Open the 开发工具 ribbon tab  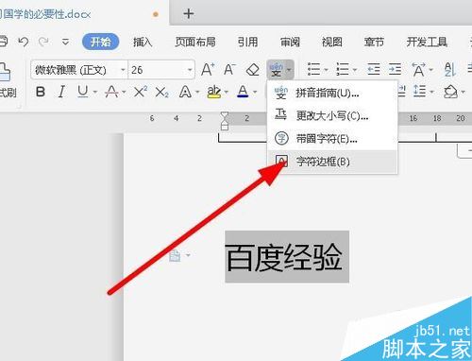tap(427, 42)
